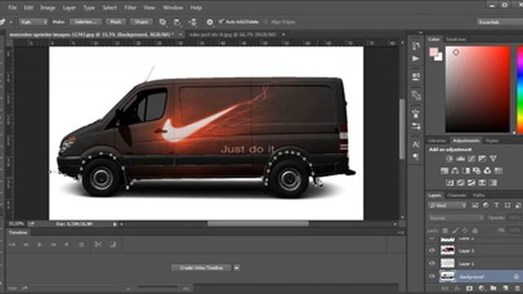Hide Layer 3 with its eye icon
The height and width of the screenshot is (294, 523).
pos(432,251)
